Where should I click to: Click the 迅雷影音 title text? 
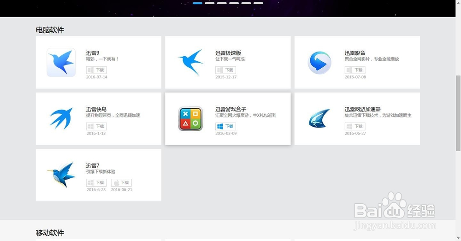tap(355, 53)
